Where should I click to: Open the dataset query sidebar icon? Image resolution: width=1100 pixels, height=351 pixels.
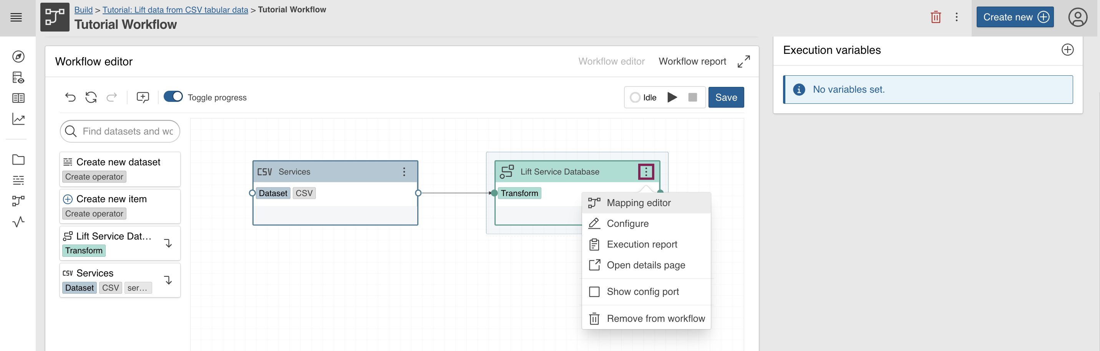(18, 77)
